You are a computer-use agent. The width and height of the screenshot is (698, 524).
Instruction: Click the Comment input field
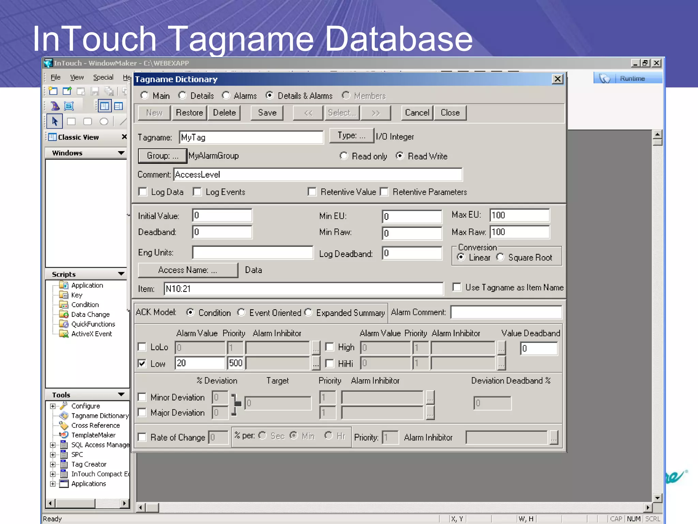point(318,174)
